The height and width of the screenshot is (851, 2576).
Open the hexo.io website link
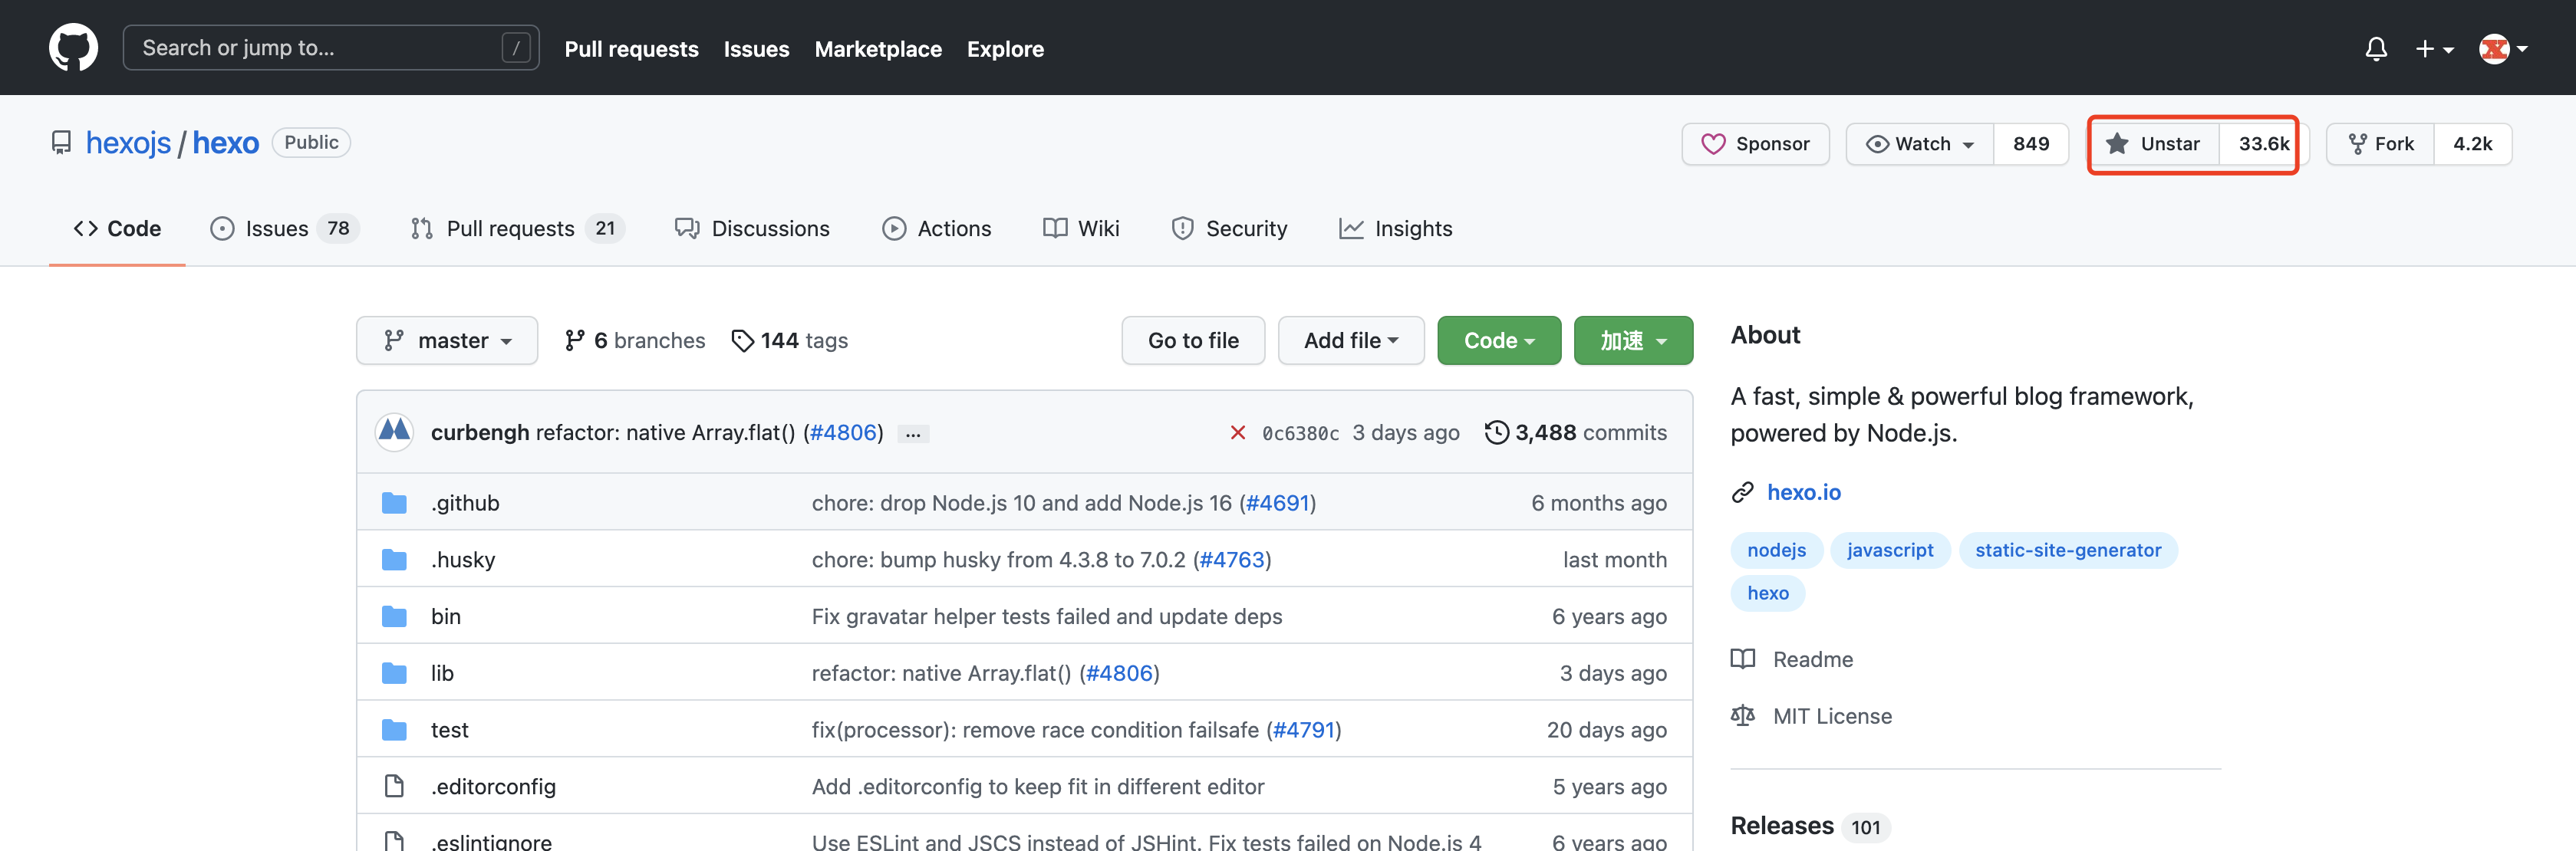tap(1803, 492)
